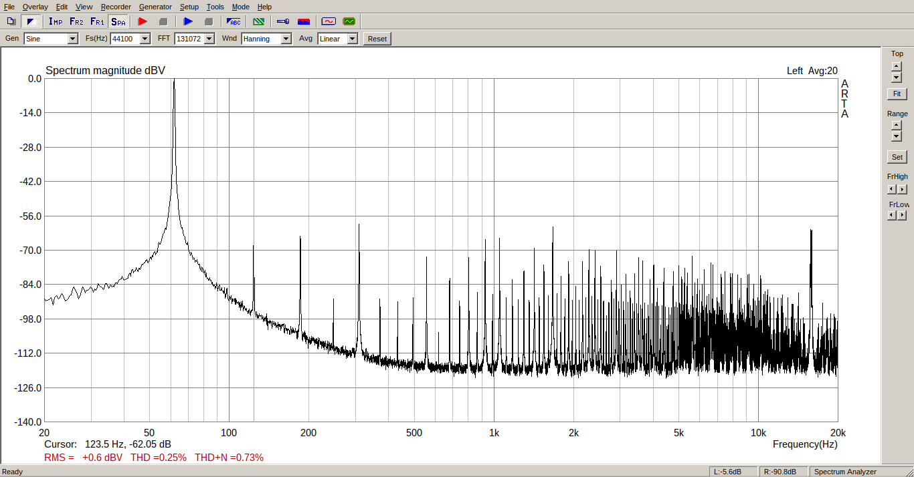Viewport: 914px width, 477px height.
Task: Toggle the Spa spectrum analyzer mode
Action: click(118, 21)
